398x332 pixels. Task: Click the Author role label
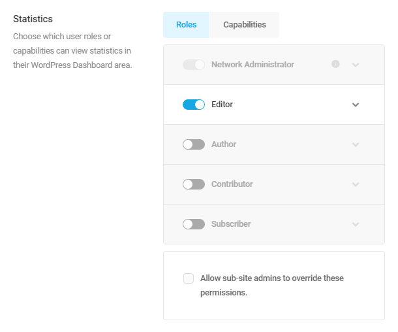pyautogui.click(x=224, y=144)
